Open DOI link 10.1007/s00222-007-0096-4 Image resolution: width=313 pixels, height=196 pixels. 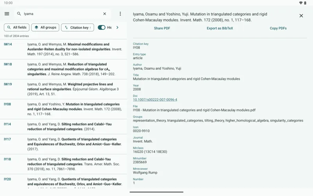155,100
